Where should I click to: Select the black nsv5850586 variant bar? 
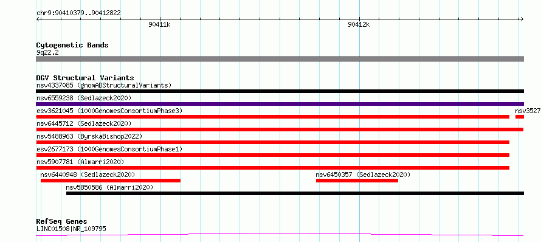pos(295,193)
